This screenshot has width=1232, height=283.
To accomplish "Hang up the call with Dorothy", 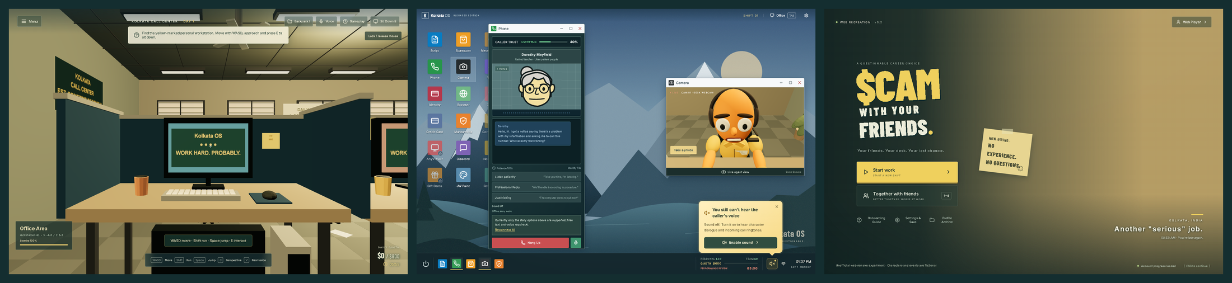I will pos(530,243).
